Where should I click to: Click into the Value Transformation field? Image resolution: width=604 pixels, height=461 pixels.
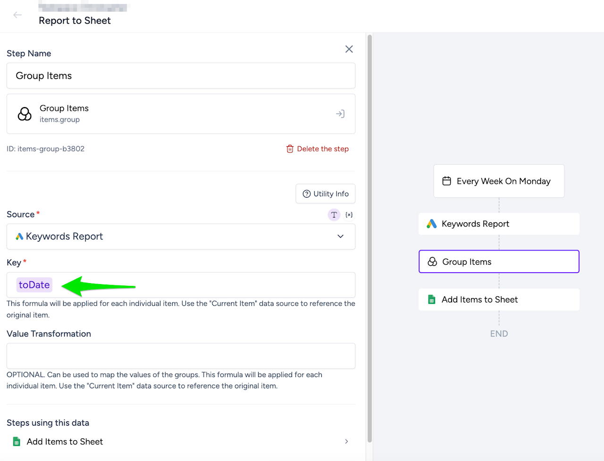[x=181, y=356]
